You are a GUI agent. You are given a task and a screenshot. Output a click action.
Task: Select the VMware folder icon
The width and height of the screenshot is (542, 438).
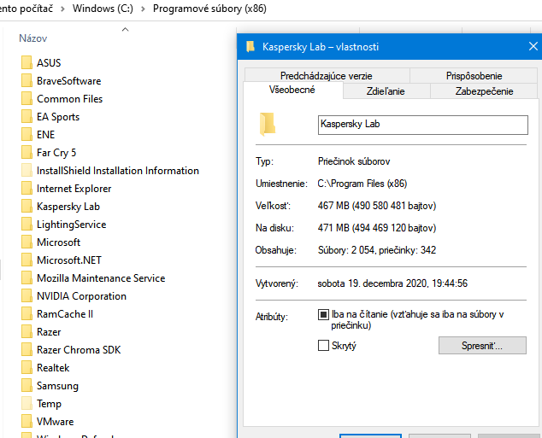point(27,422)
